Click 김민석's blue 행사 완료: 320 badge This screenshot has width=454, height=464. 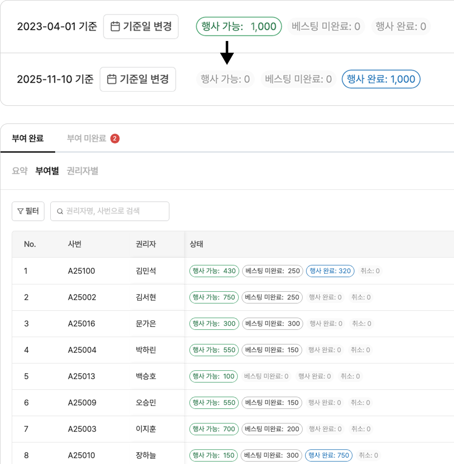[x=330, y=271]
